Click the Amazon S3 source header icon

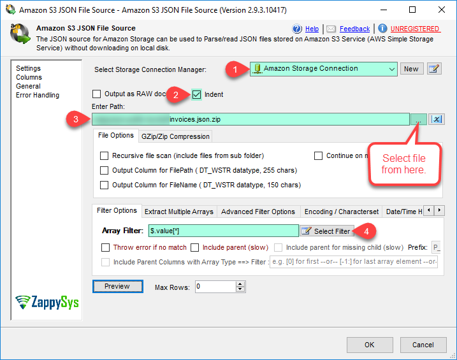tap(20, 34)
